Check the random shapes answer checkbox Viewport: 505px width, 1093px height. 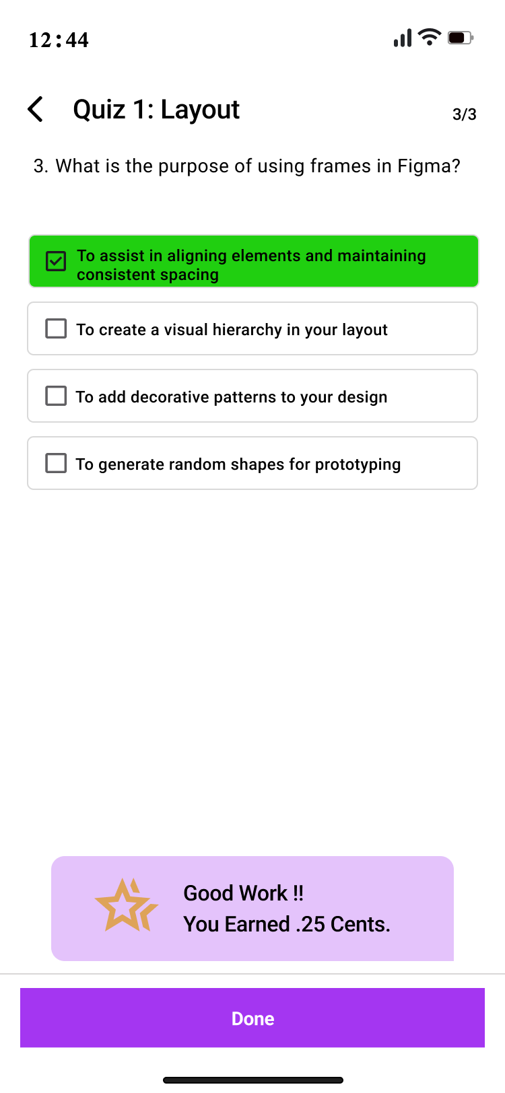click(x=56, y=463)
